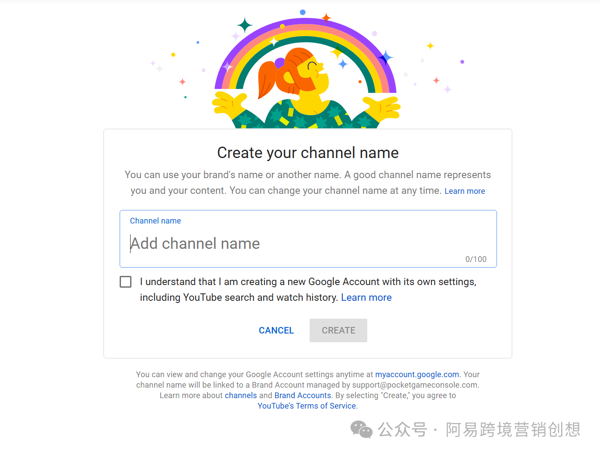The width and height of the screenshot is (600, 454).
Task: Click the WeChat logo in the watermark
Action: (x=361, y=430)
